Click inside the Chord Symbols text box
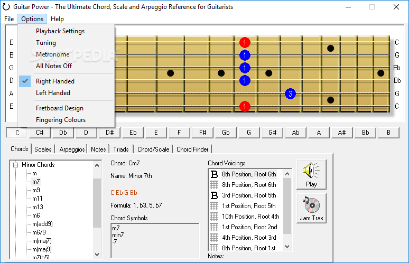Image resolution: width=409 pixels, height=263 pixels. (x=155, y=241)
